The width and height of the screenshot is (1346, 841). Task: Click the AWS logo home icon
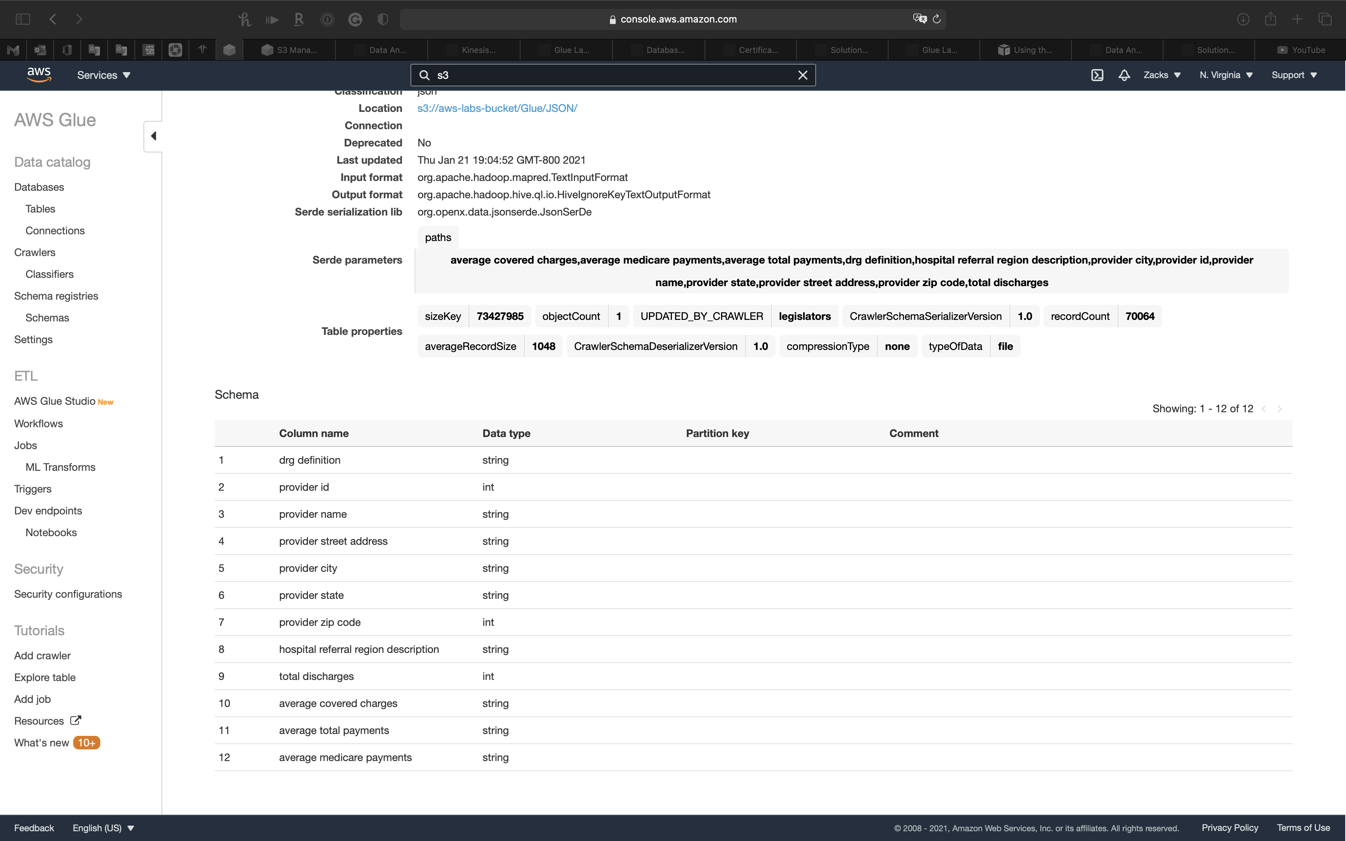[39, 75]
